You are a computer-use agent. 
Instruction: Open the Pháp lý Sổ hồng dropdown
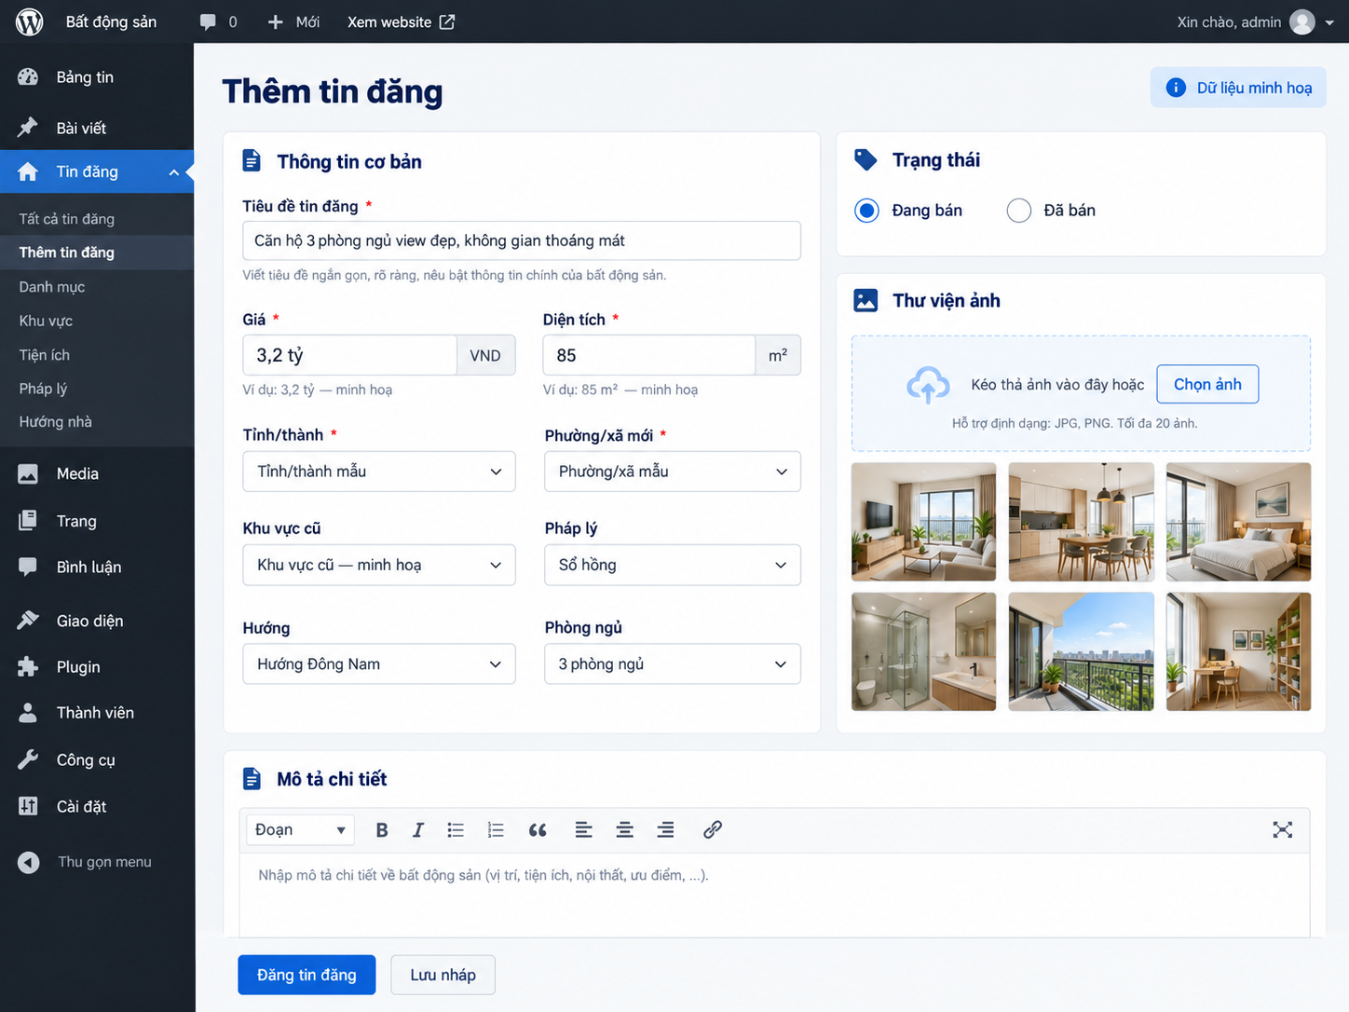673,565
